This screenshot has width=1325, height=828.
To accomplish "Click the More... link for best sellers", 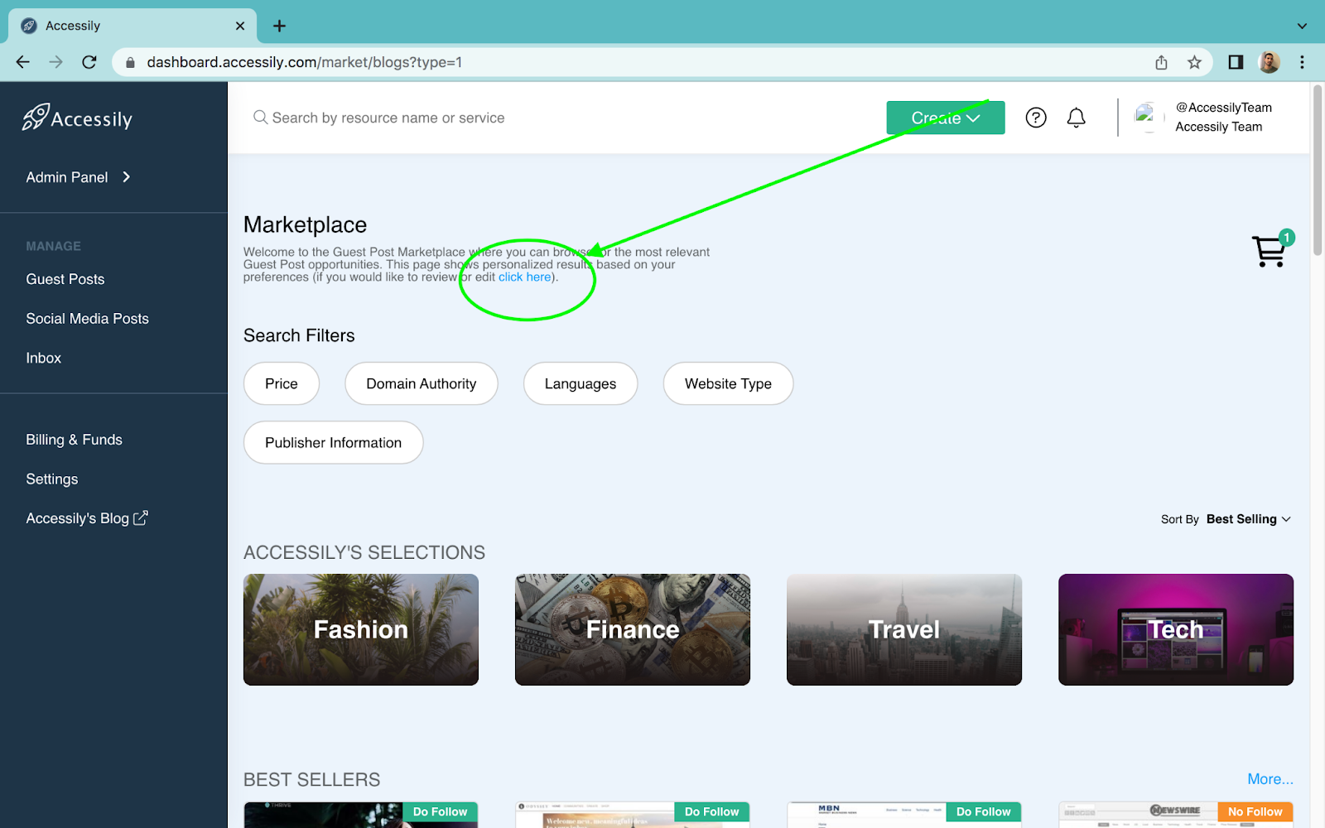I will 1270,779.
